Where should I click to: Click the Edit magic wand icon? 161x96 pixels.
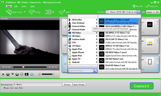[62, 12]
